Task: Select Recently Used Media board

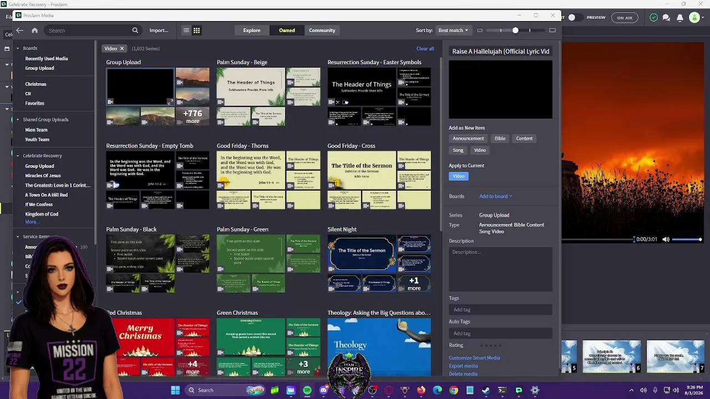Action: tap(47, 59)
